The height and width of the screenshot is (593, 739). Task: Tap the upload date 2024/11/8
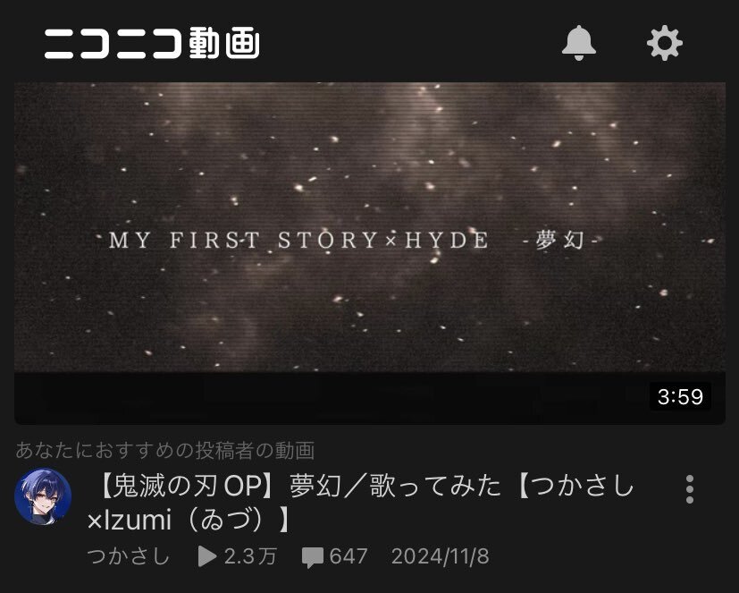441,556
